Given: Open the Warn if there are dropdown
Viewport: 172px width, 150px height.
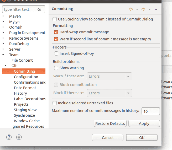Looking at the screenshot, I should [109, 76].
